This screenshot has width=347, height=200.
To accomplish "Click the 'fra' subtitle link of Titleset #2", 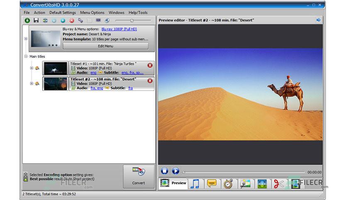I will tap(131, 88).
